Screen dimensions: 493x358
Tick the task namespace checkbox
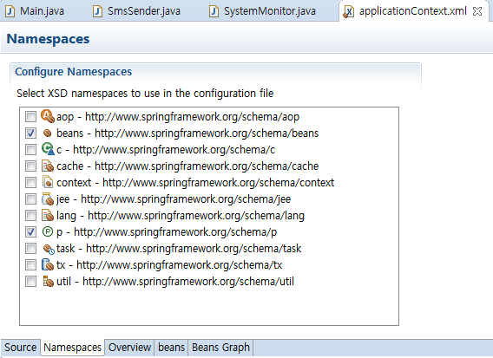[30, 249]
